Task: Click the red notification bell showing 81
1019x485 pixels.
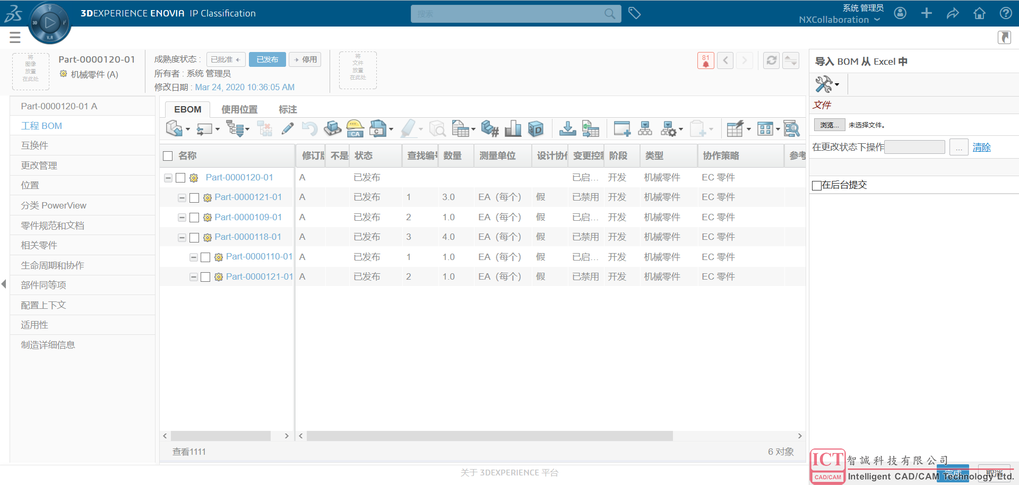Action: [x=706, y=60]
